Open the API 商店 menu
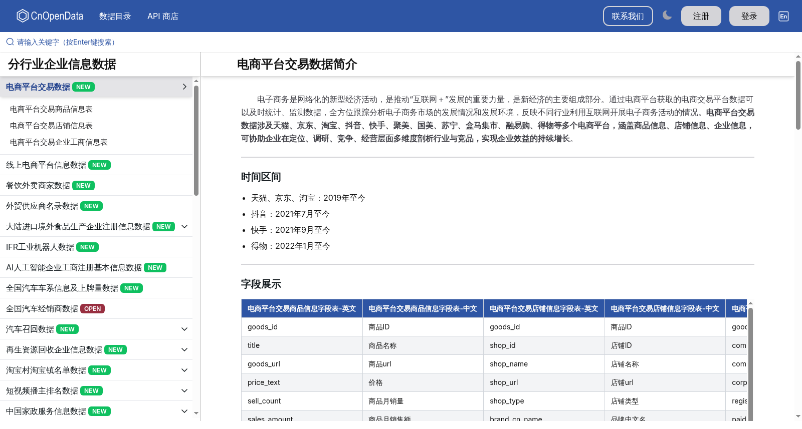This screenshot has width=802, height=429. (163, 16)
